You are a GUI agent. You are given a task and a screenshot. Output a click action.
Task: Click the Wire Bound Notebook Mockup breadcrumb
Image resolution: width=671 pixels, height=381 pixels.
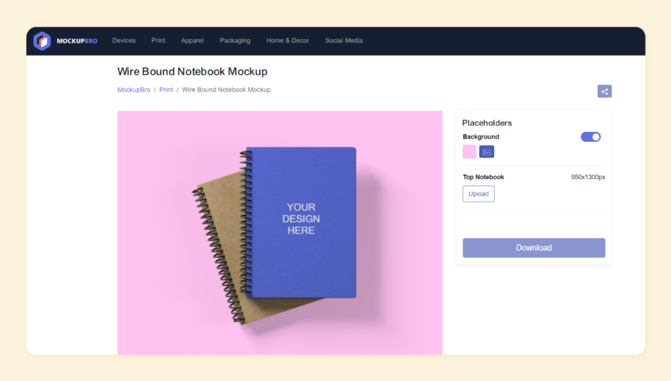[226, 90]
